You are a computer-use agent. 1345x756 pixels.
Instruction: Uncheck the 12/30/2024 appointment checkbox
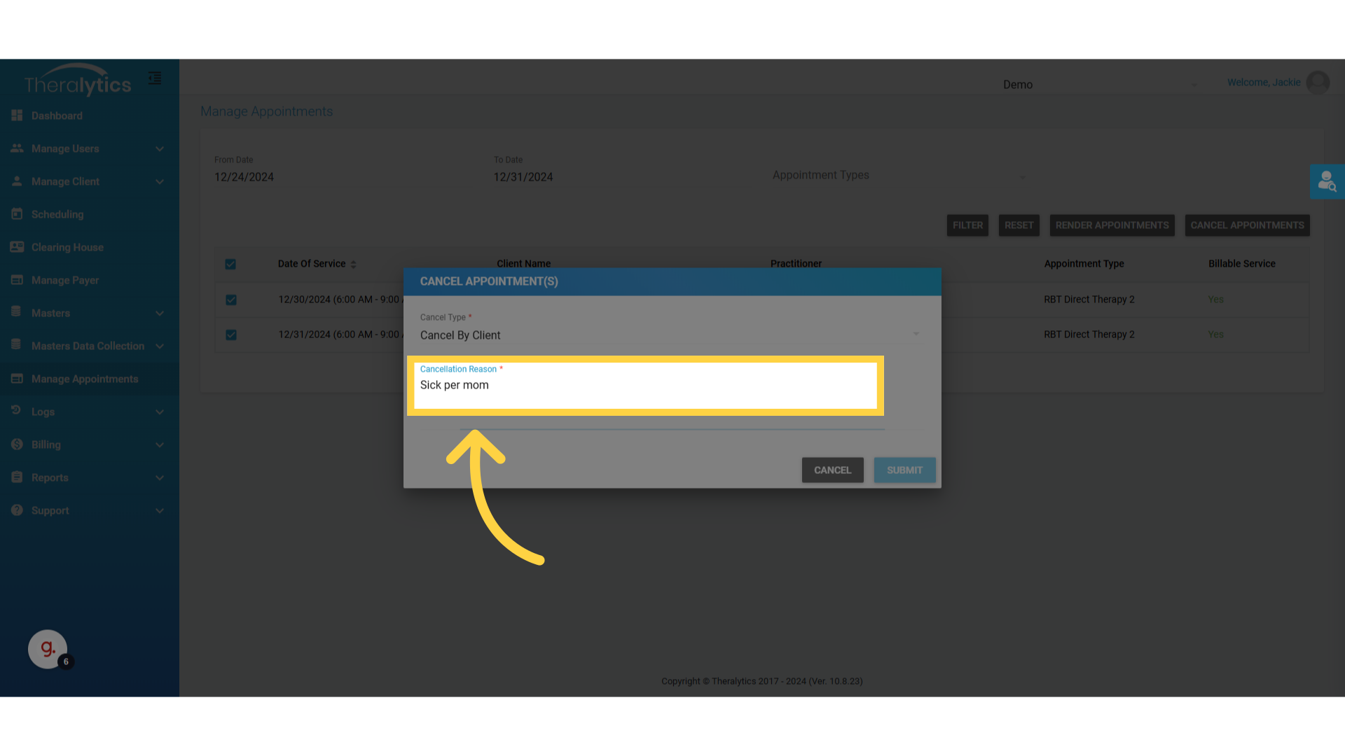coord(231,300)
